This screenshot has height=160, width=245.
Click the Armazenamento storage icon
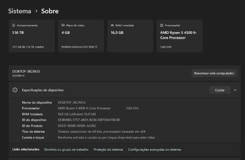[14, 25]
